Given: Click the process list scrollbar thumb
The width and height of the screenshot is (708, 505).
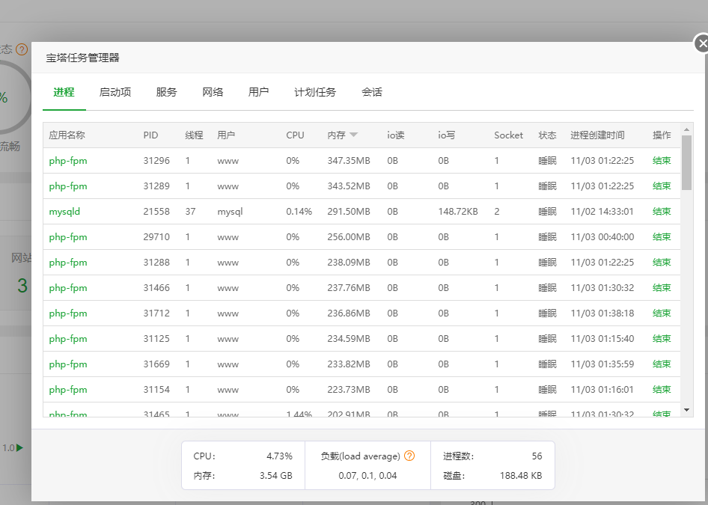Looking at the screenshot, I should tap(686, 162).
